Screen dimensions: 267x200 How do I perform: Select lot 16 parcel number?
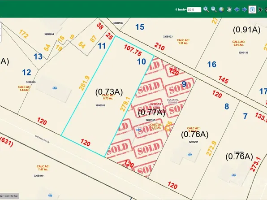click(x=211, y=65)
